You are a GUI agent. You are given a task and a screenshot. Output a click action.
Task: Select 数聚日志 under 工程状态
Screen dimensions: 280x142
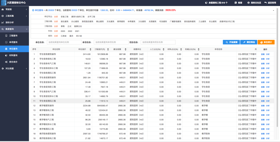tap(78, 26)
